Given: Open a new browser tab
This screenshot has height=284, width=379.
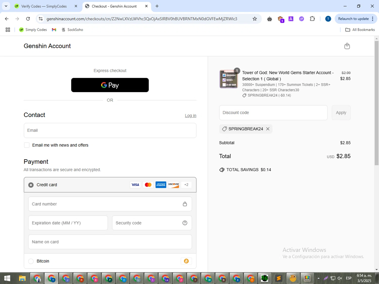Looking at the screenshot, I should [157, 6].
